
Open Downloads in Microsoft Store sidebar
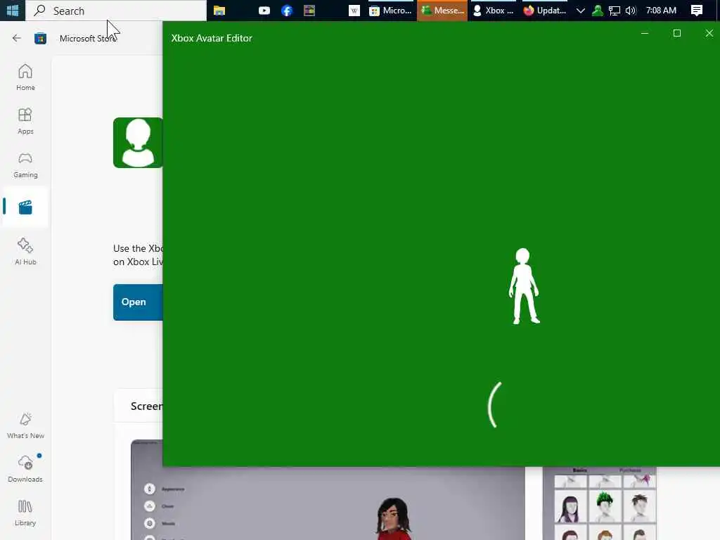tap(25, 469)
